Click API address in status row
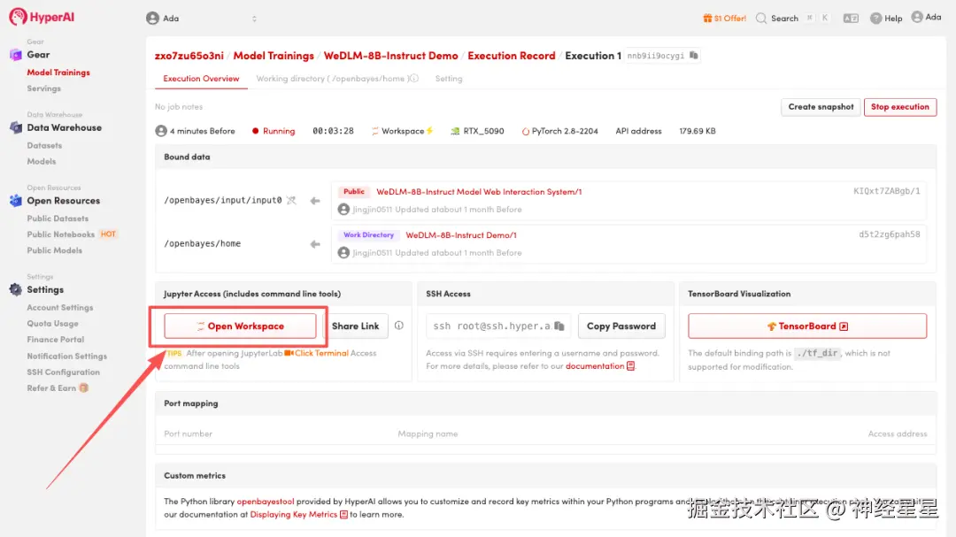The image size is (956, 537). tap(638, 131)
